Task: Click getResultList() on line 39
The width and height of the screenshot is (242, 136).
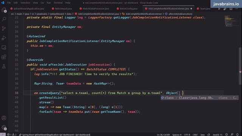Action: (53, 97)
